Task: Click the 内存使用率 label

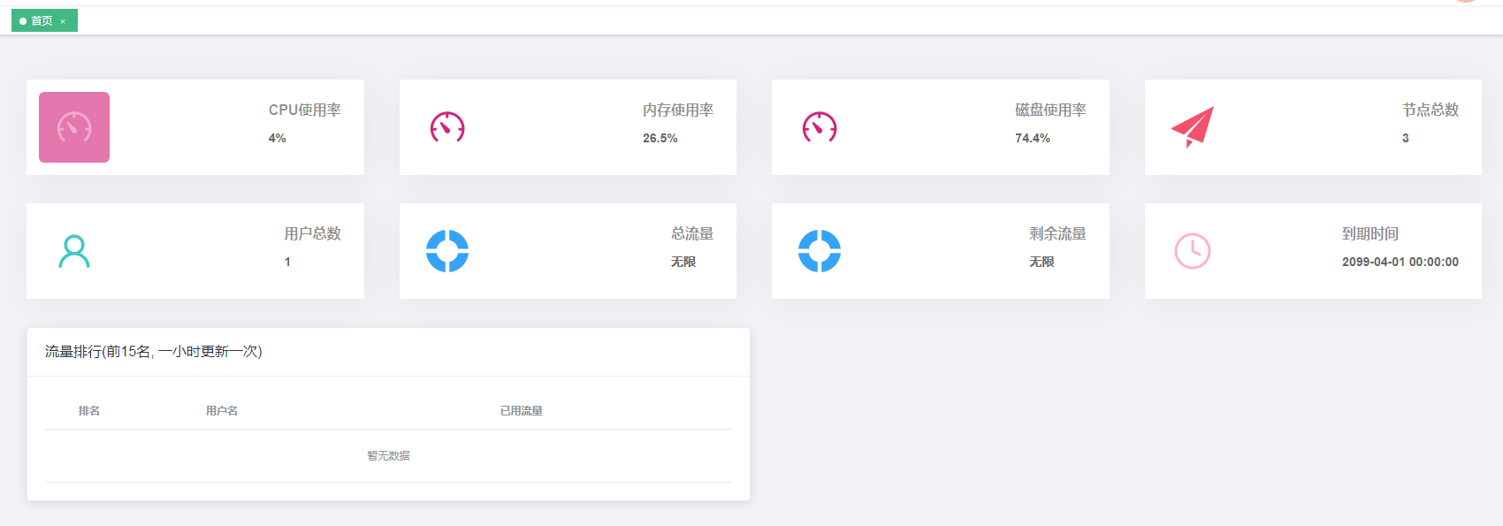Action: tap(678, 110)
